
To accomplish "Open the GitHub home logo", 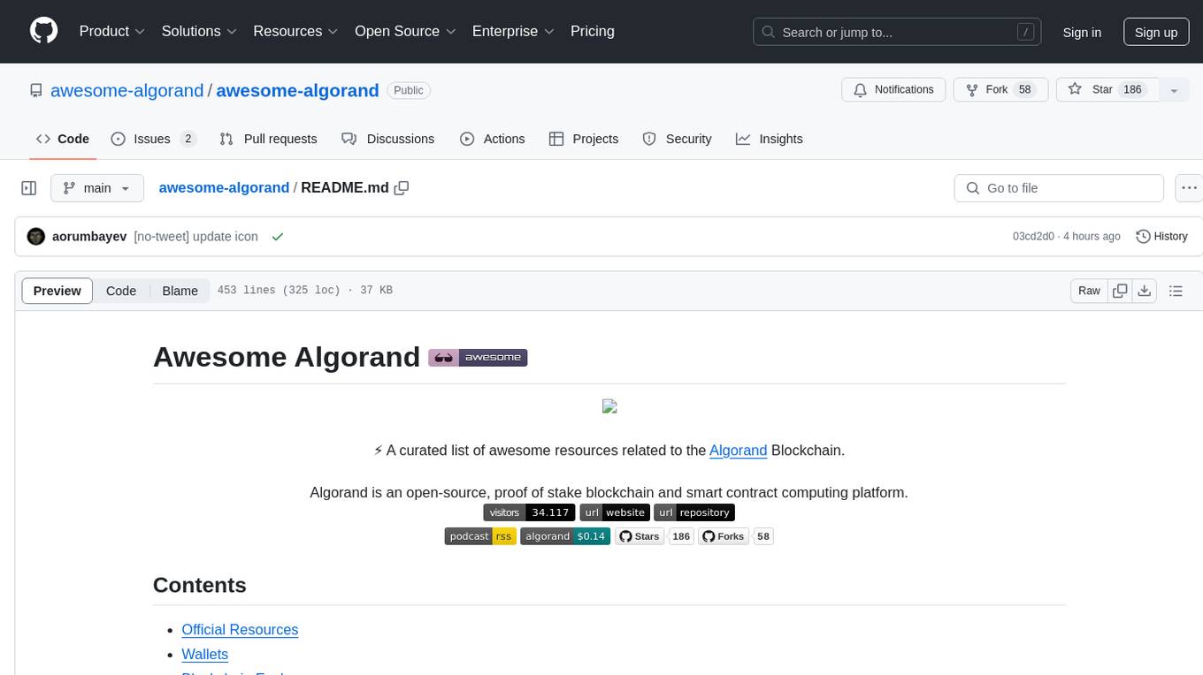I will [x=44, y=31].
